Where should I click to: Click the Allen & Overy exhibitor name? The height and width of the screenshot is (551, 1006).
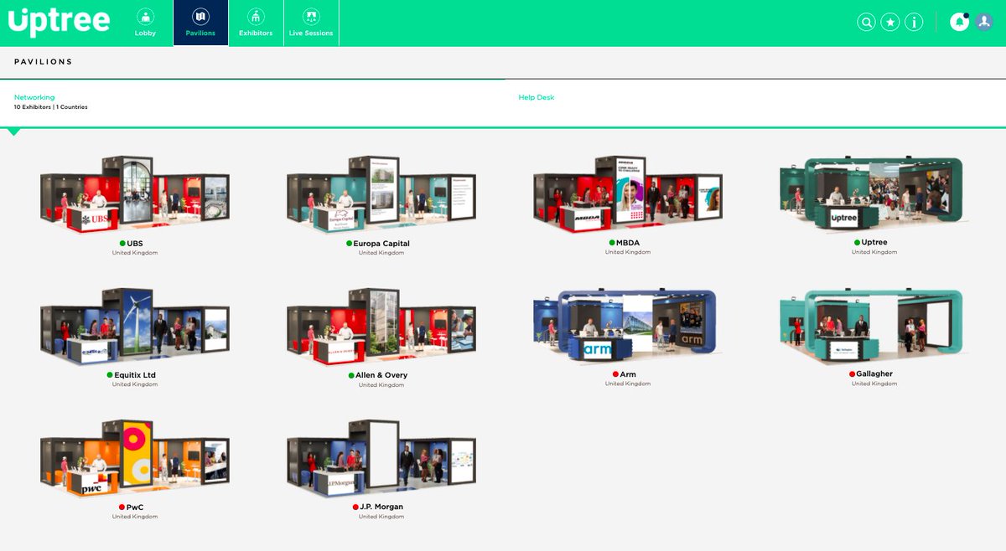click(381, 375)
